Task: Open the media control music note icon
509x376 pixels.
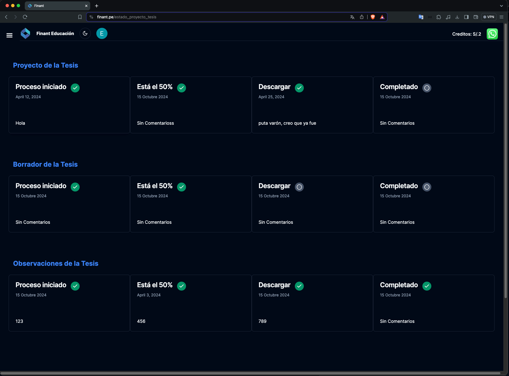Action: coord(448,17)
